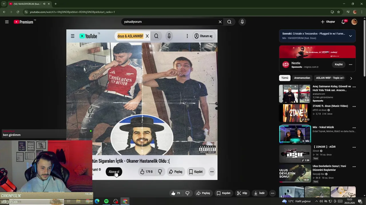Click the YouTube search magnifier button

pyautogui.click(x=229, y=22)
